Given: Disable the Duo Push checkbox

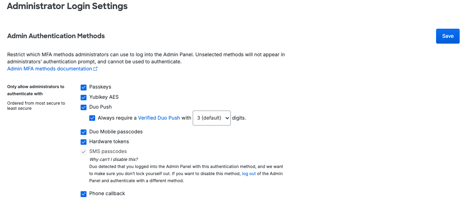Looking at the screenshot, I should click(83, 107).
